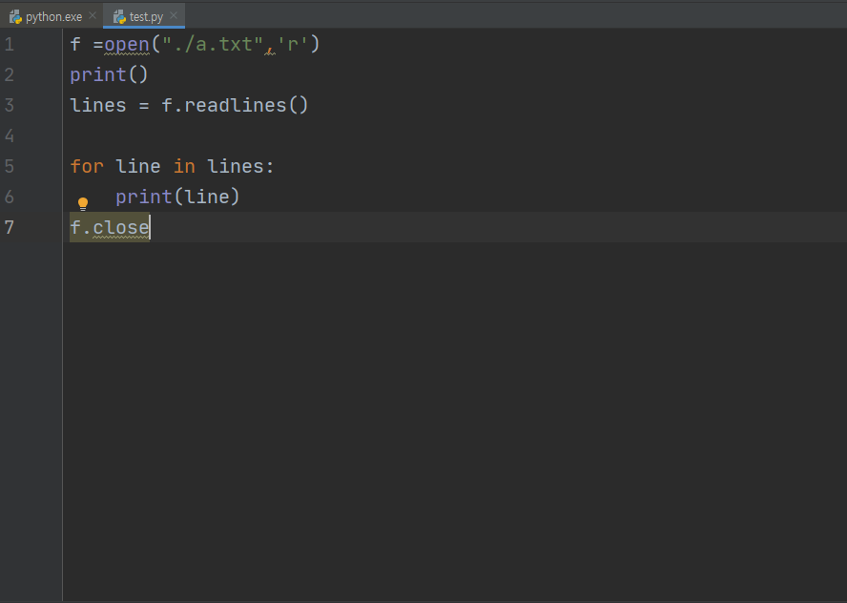Click 'lines' variable in the assignment on line 3
The height and width of the screenshot is (603, 847).
pos(98,105)
